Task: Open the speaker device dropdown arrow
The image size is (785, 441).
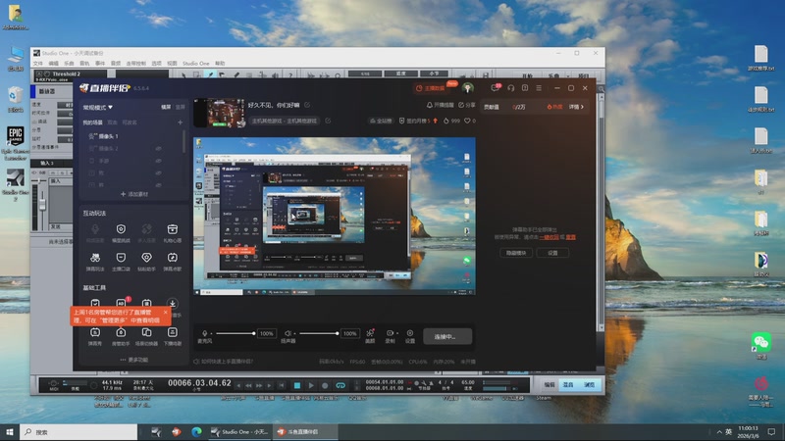Action: point(295,333)
